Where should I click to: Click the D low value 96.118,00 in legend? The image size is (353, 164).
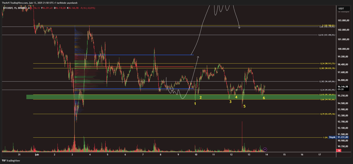pos(60,8)
